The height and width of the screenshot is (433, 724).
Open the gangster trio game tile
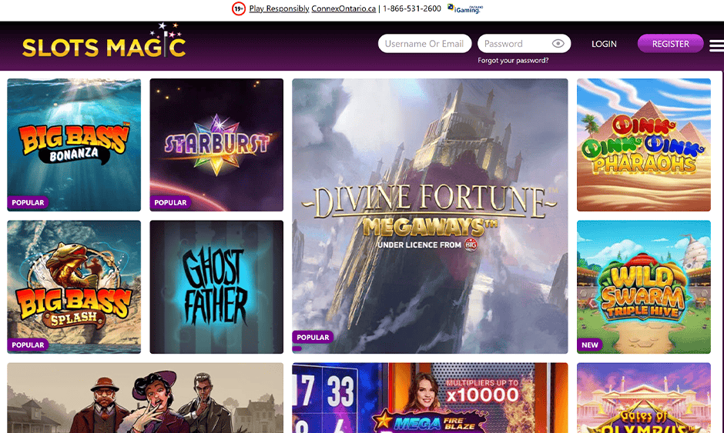click(145, 398)
